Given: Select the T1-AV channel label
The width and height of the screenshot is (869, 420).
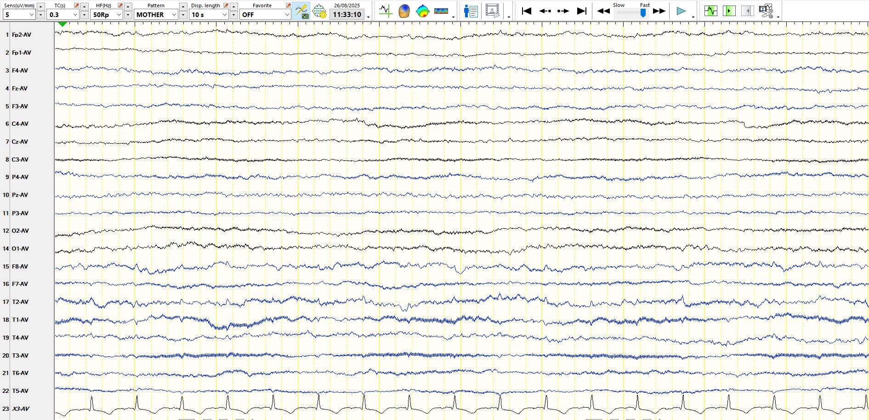Looking at the screenshot, I should coord(20,320).
